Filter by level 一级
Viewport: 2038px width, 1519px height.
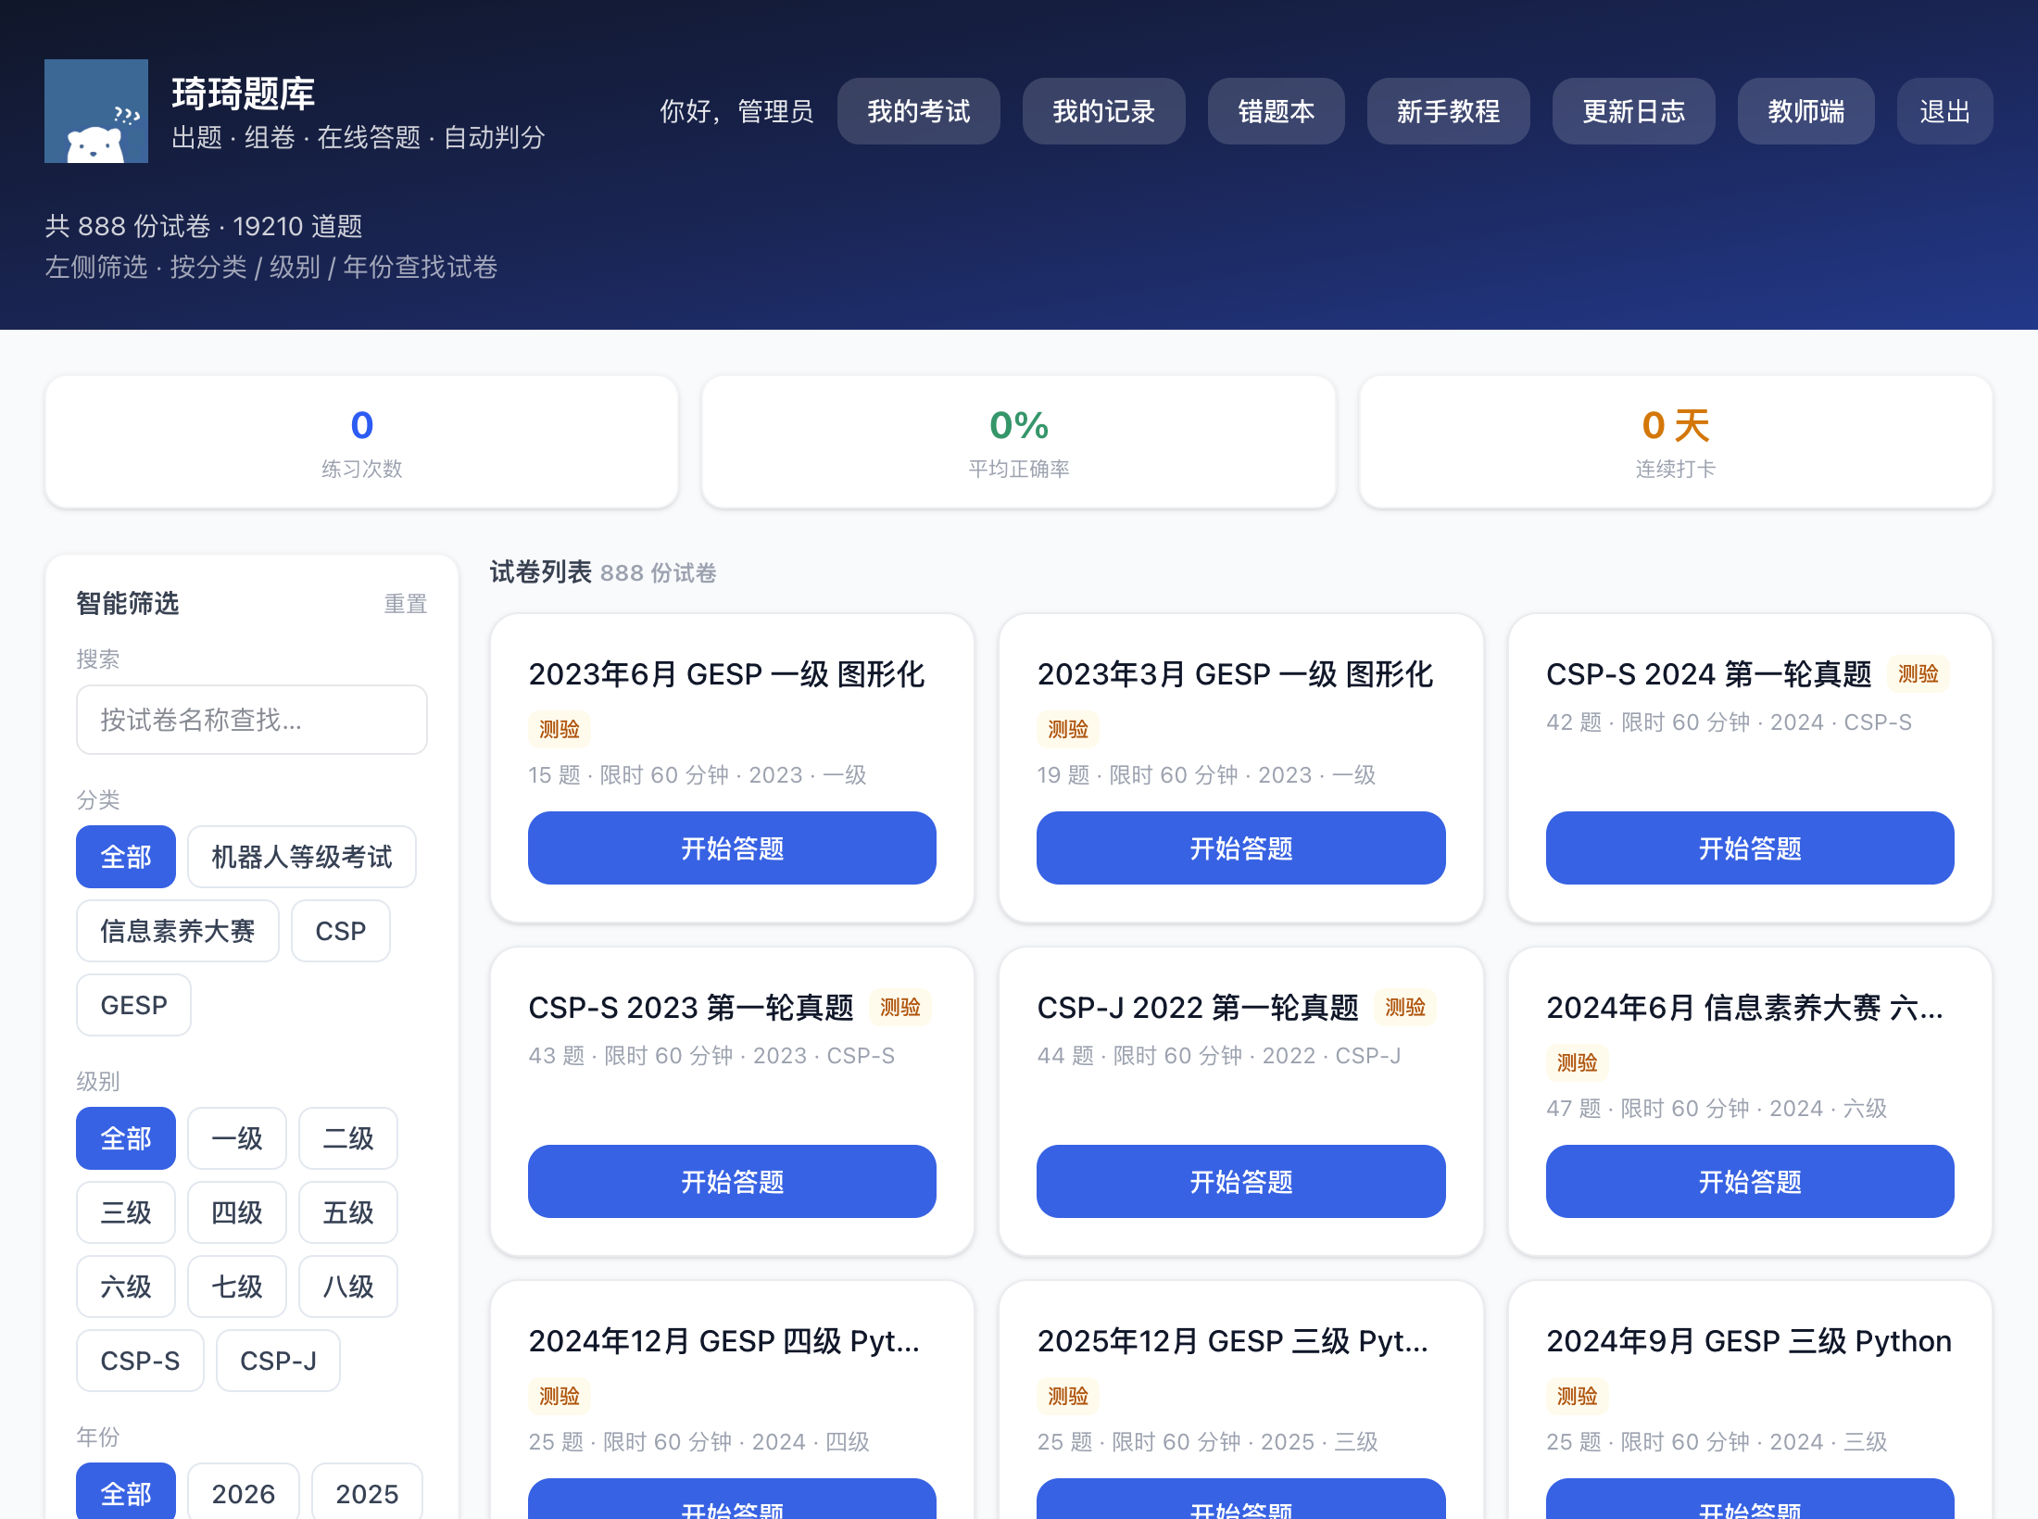coord(237,1138)
